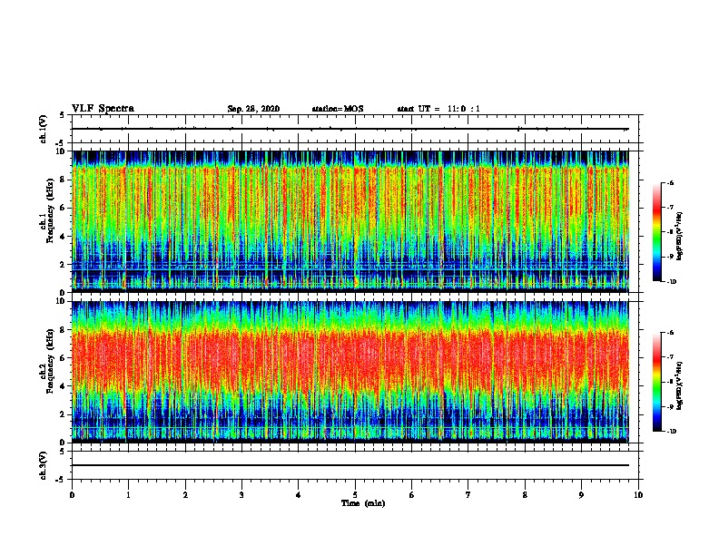Click time axis tick label "7"
The width and height of the screenshot is (719, 555).
pyautogui.click(x=468, y=495)
